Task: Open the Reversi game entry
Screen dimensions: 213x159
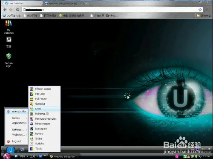Action: click(x=44, y=134)
